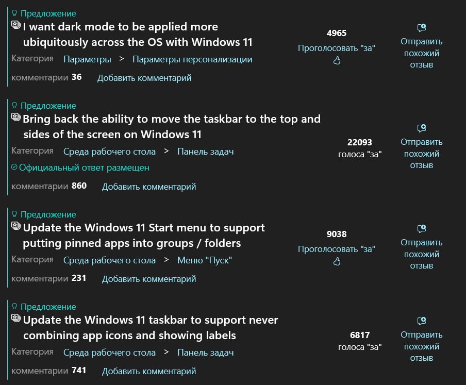This screenshot has width=466, height=385.
Task: Click Отправить похожий отзыв beside 22093 votes
Action: pos(422,153)
